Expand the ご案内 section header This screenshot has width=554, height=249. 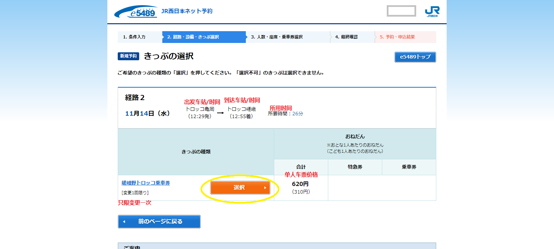click(x=132, y=247)
